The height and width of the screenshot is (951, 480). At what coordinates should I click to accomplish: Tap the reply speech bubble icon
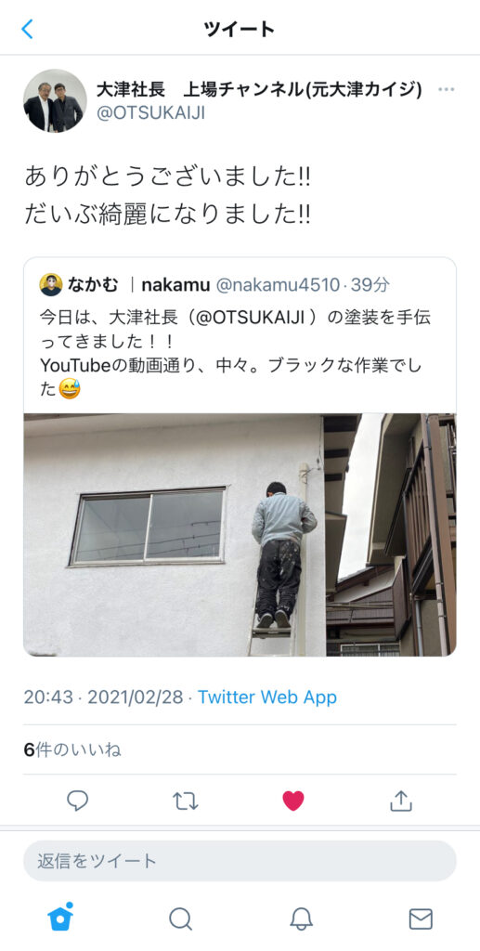(x=78, y=801)
